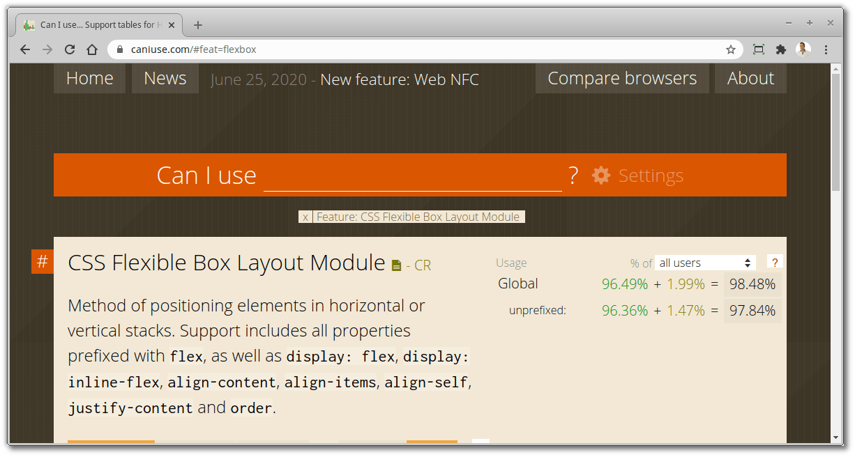Click the 'June 25, 2020' date

click(x=259, y=79)
